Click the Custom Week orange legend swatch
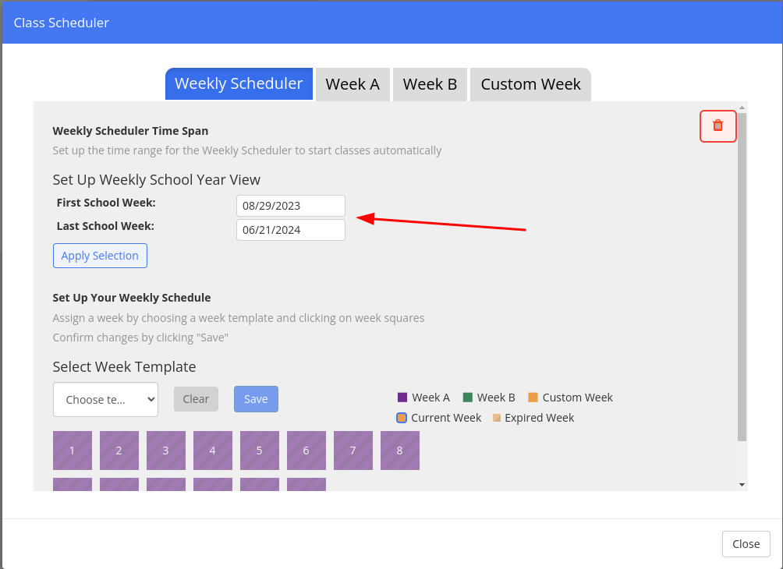The image size is (783, 569). (x=533, y=398)
